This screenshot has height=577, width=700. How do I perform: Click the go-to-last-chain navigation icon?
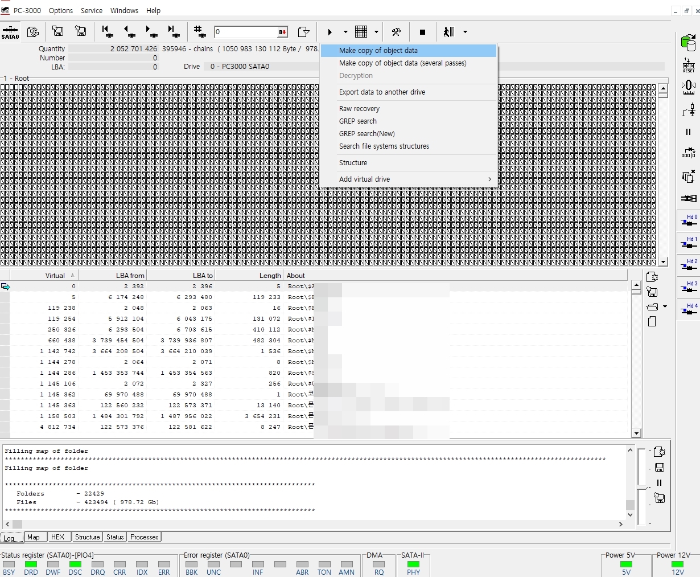coord(173,32)
